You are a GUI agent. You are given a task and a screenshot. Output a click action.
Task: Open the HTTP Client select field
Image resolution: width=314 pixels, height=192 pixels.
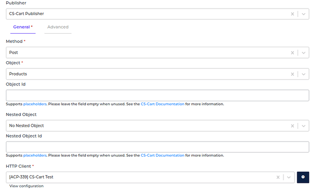click(150, 177)
